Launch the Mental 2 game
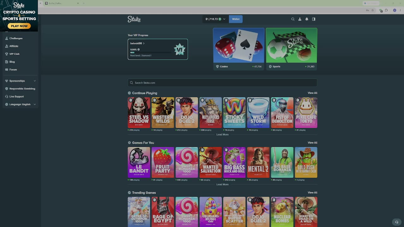Image resolution: width=404 pixels, height=227 pixels. pyautogui.click(x=258, y=162)
